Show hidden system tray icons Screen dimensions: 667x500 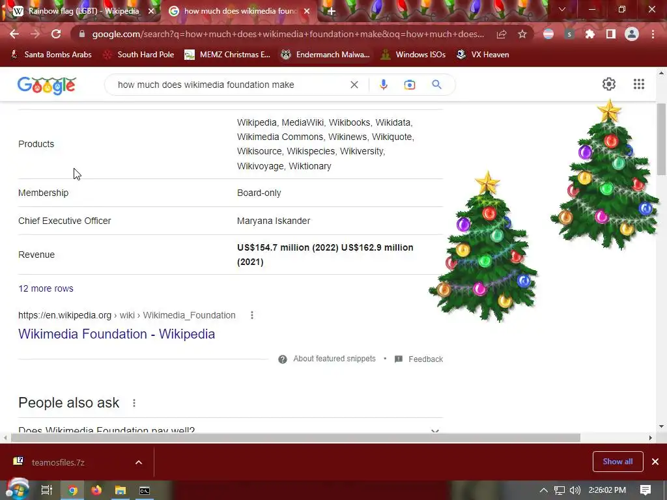544,490
